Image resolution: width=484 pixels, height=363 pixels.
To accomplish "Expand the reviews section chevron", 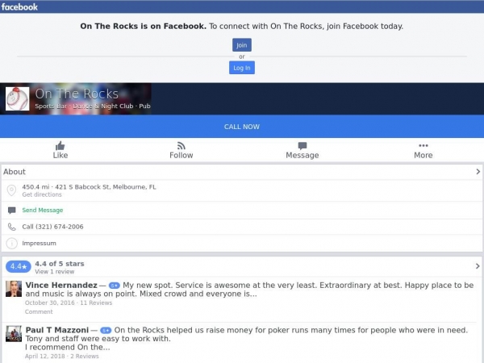I will click(478, 265).
